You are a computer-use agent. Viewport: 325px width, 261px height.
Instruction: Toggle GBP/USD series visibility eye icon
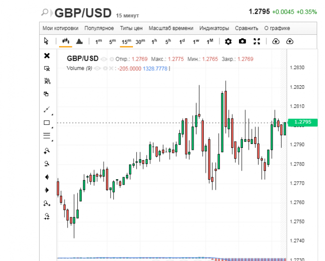[x=103, y=59]
